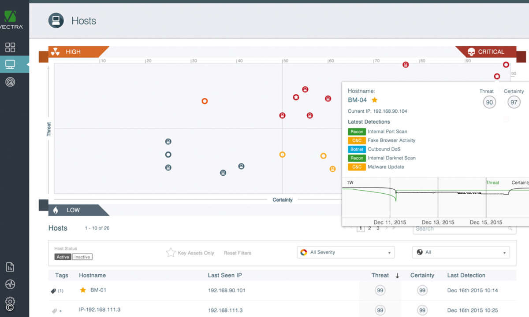The height and width of the screenshot is (317, 529).
Task: Open the settings gear icon in sidebar
Action: tap(10, 302)
